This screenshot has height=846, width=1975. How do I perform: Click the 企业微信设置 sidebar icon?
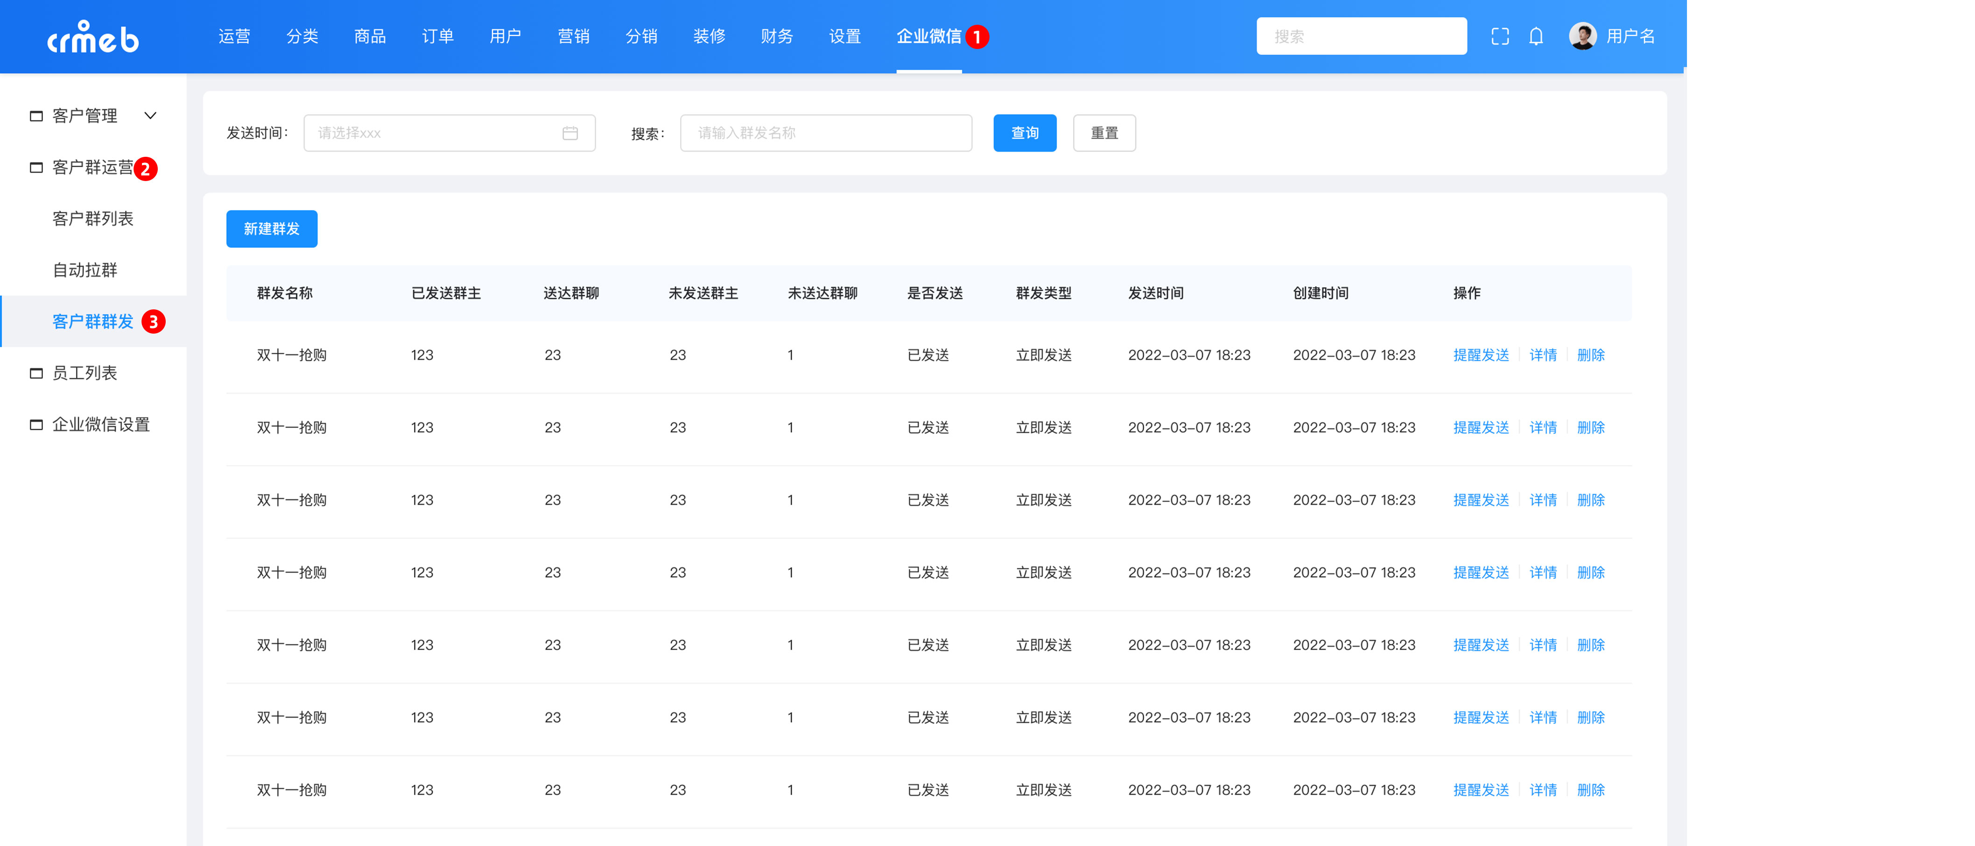(36, 425)
